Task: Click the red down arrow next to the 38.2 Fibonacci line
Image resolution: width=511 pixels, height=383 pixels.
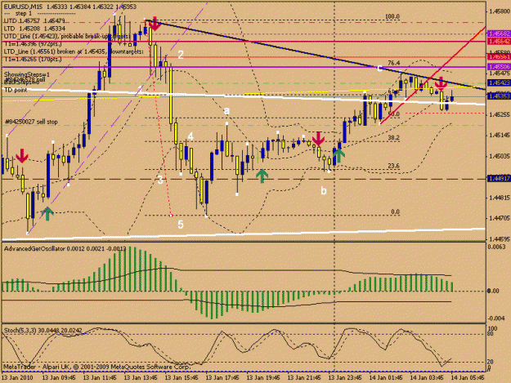Action: click(318, 139)
